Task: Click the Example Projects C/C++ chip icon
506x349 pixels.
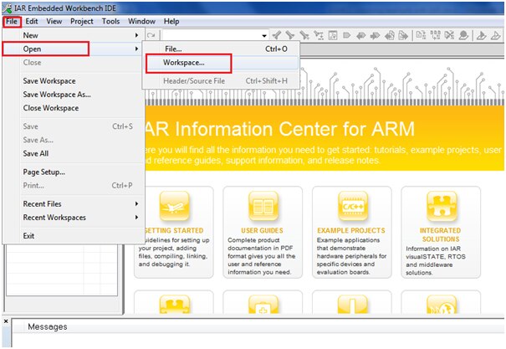Action: (x=352, y=206)
